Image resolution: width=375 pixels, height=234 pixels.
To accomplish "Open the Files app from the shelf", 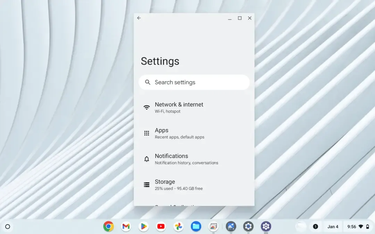I will 196,226.
